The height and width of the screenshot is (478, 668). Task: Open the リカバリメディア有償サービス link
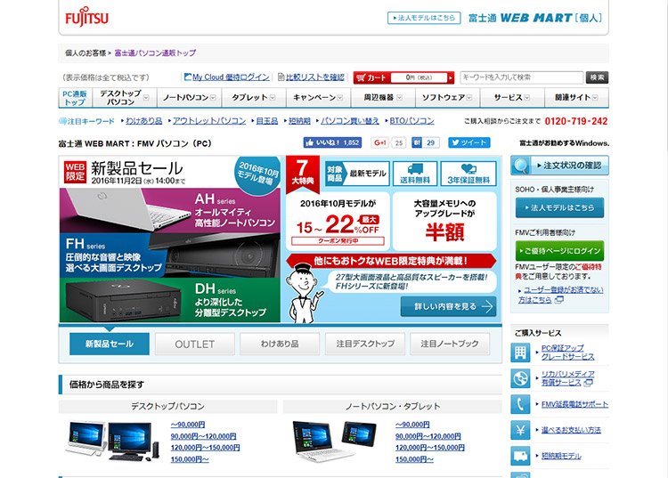coord(568,378)
